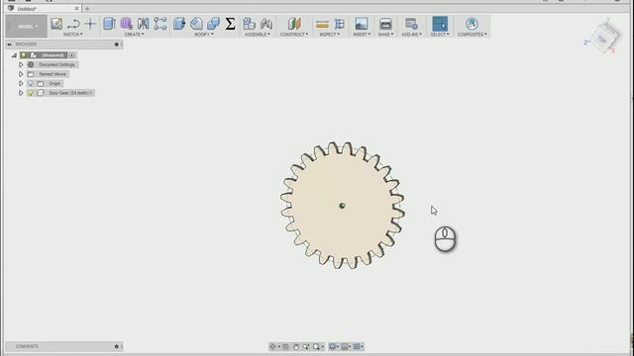Open the INSPECT menu dropdown
This screenshot has height=356, width=634.
point(330,35)
